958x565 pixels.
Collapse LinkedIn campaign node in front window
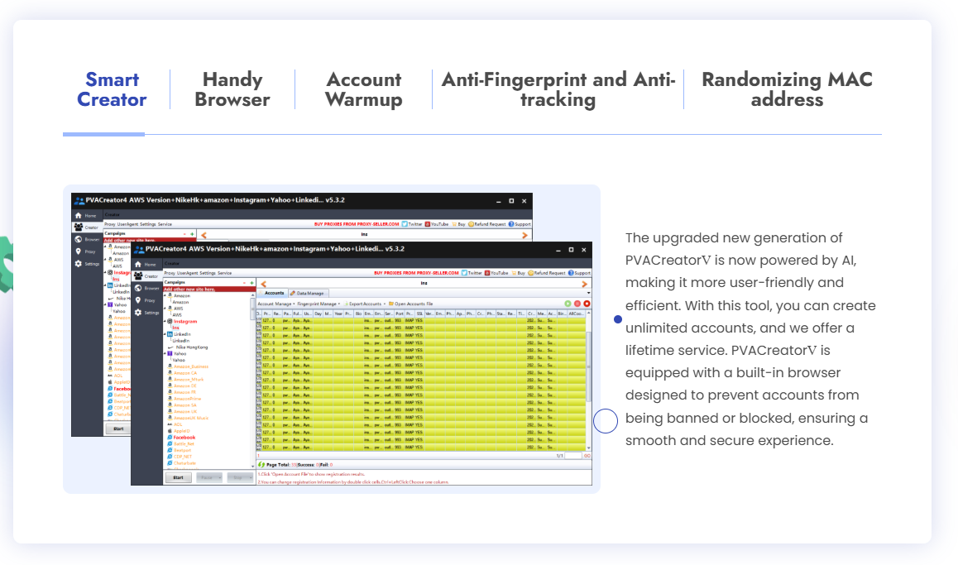(x=165, y=334)
